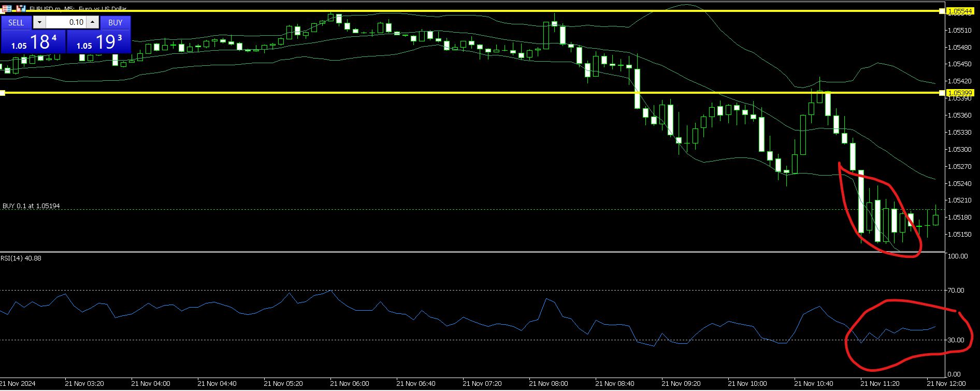Click the yellow 1.05399 price label

coord(960,93)
